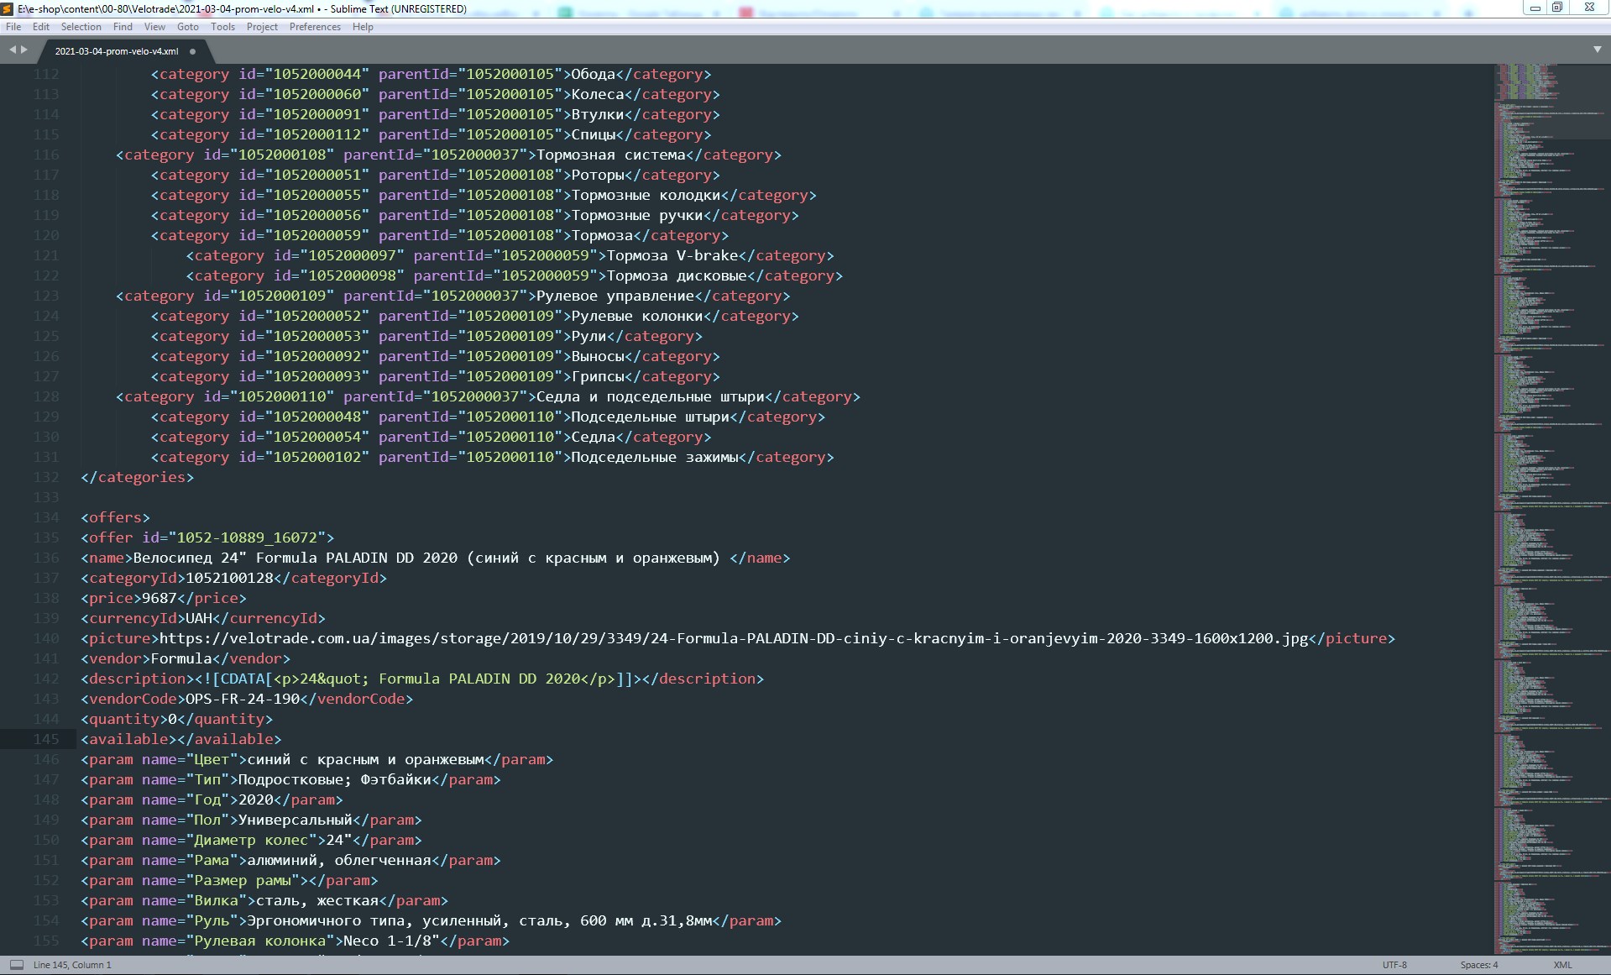
Task: Click the currencyId UAH value
Action: [199, 618]
